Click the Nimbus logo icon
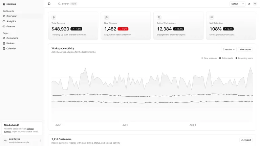This screenshot has width=260, height=146. (4, 4)
